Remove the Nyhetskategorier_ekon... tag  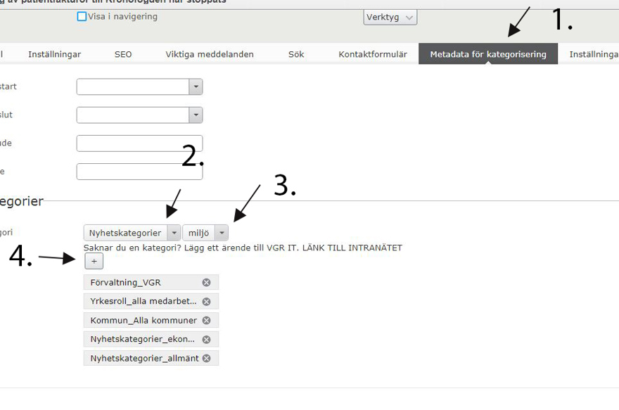click(x=206, y=340)
